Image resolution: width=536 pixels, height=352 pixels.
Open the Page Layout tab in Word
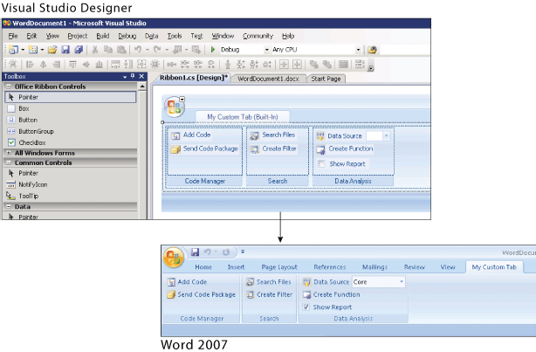[279, 267]
